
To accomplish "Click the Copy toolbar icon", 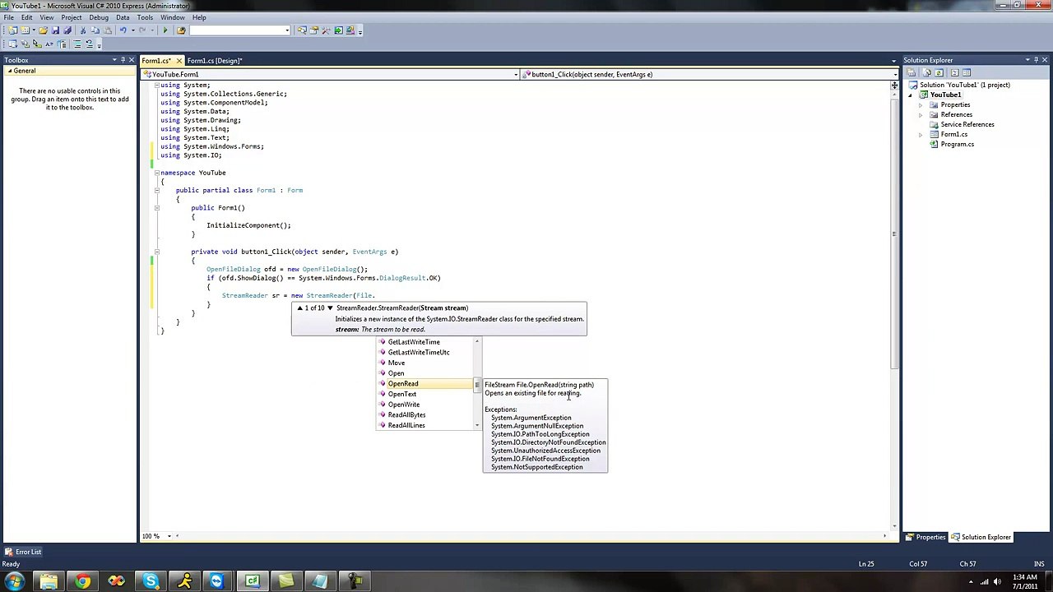I will point(95,30).
